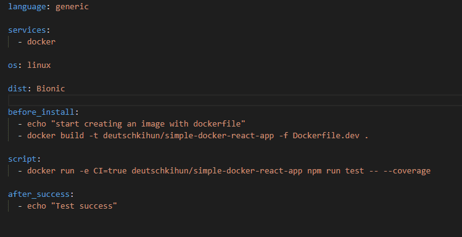Click 'CI=true' in docker run command
Screen dimensions: 462x237
point(110,171)
